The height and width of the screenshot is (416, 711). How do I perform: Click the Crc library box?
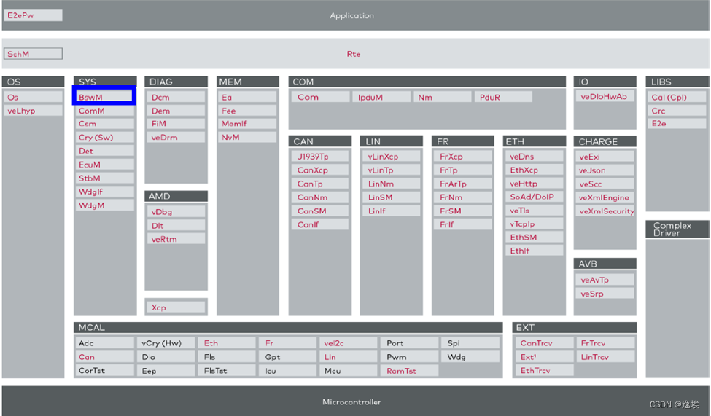pos(677,111)
